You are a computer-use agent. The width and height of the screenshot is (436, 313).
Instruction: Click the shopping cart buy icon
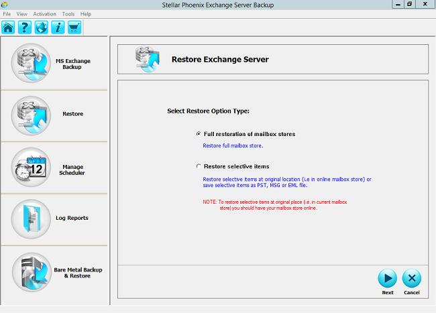click(74, 27)
